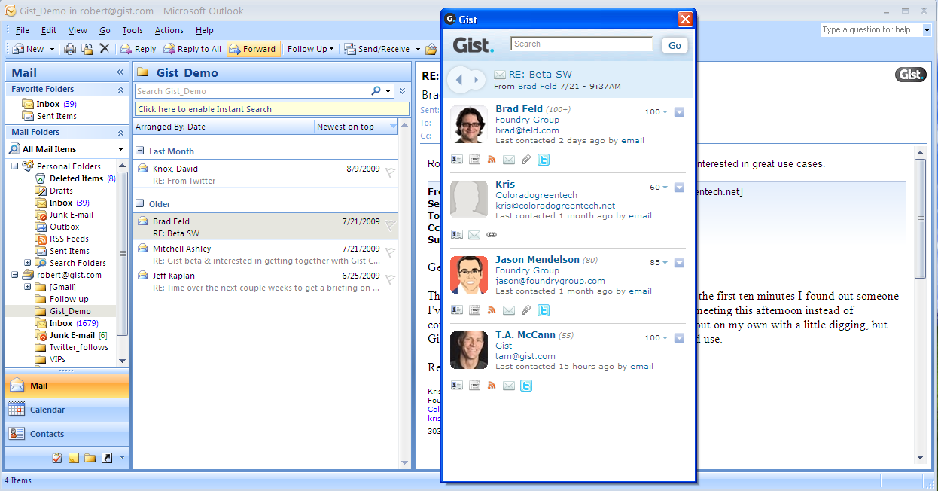Minimize the Mail navigation pane
This screenshot has width=938, height=491.
pos(120,73)
